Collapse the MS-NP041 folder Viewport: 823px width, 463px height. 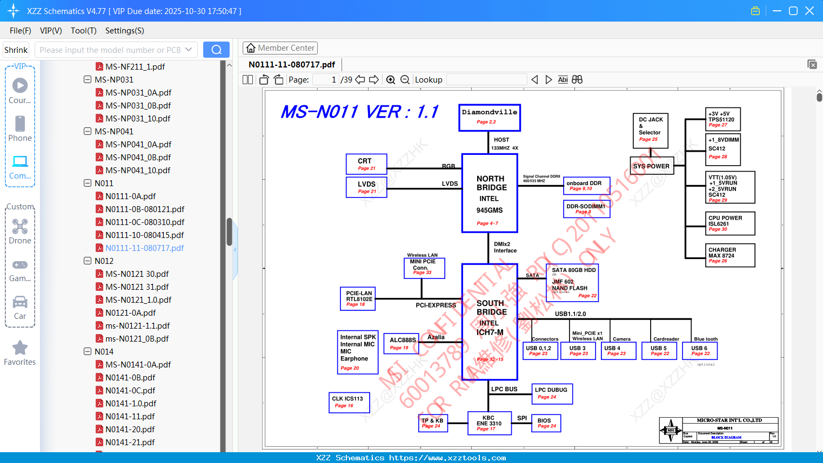[88, 131]
